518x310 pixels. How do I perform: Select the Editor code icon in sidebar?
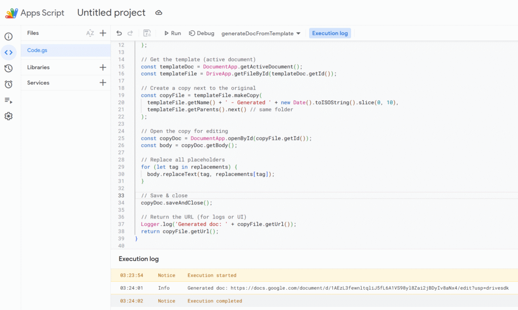[9, 52]
